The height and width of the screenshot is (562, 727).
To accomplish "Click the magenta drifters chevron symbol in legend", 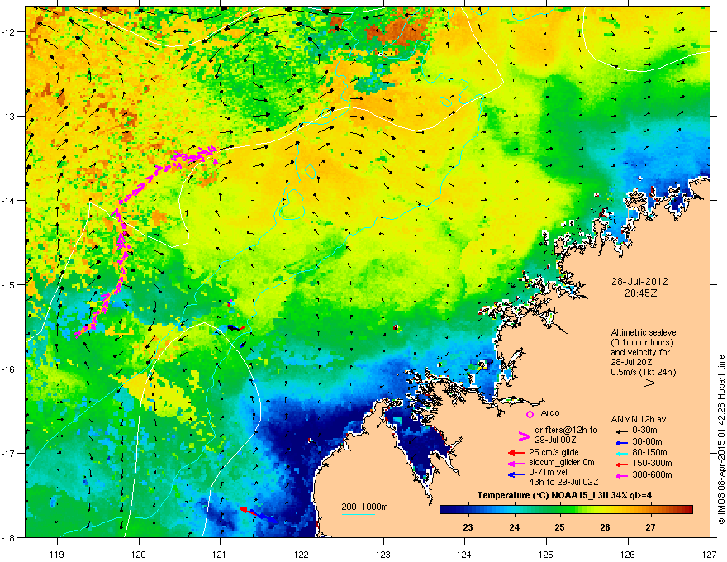I will coord(524,436).
